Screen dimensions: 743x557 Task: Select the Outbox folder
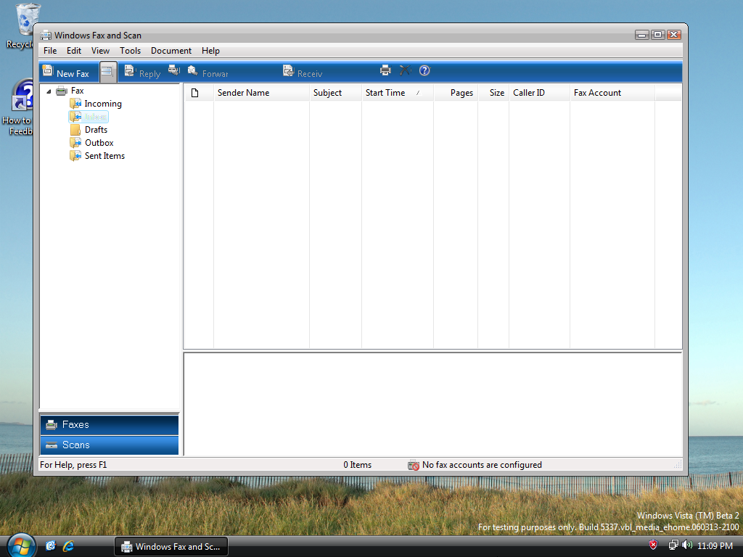pyautogui.click(x=99, y=143)
